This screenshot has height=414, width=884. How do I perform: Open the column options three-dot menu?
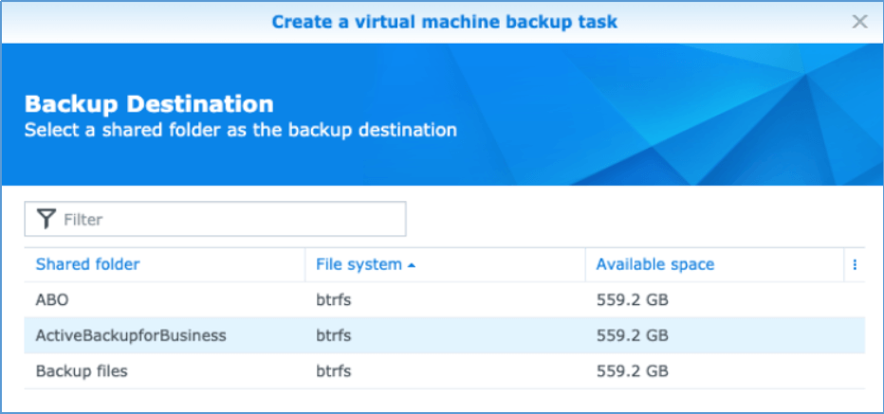855,265
